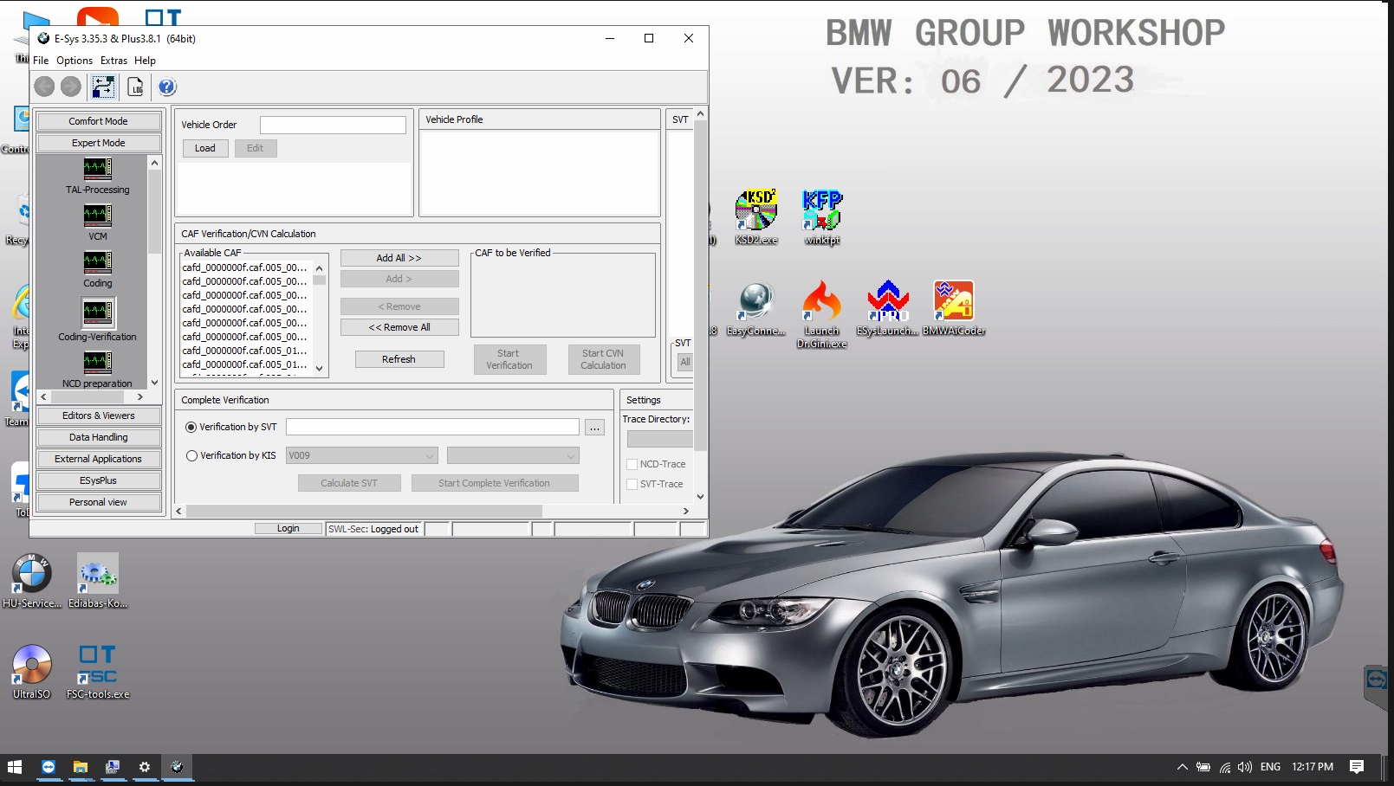Screen dimensions: 1394x786
Task: Expand the Editors & Viewers section
Action: click(x=99, y=416)
